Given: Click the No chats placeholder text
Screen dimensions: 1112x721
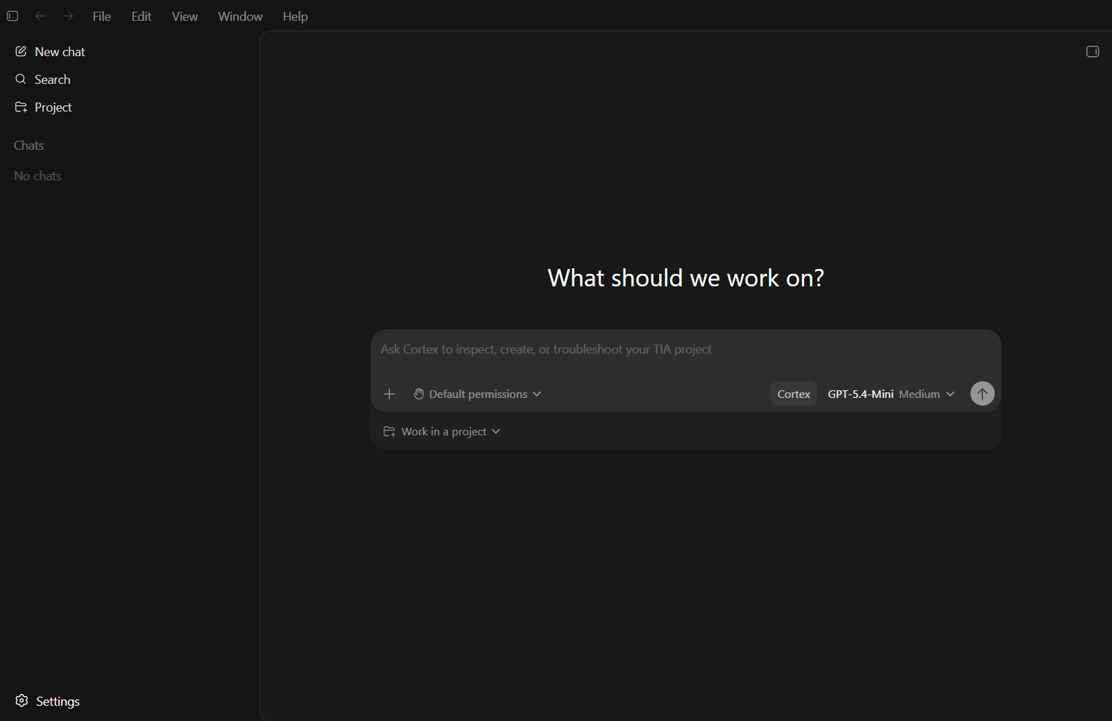Looking at the screenshot, I should point(37,176).
